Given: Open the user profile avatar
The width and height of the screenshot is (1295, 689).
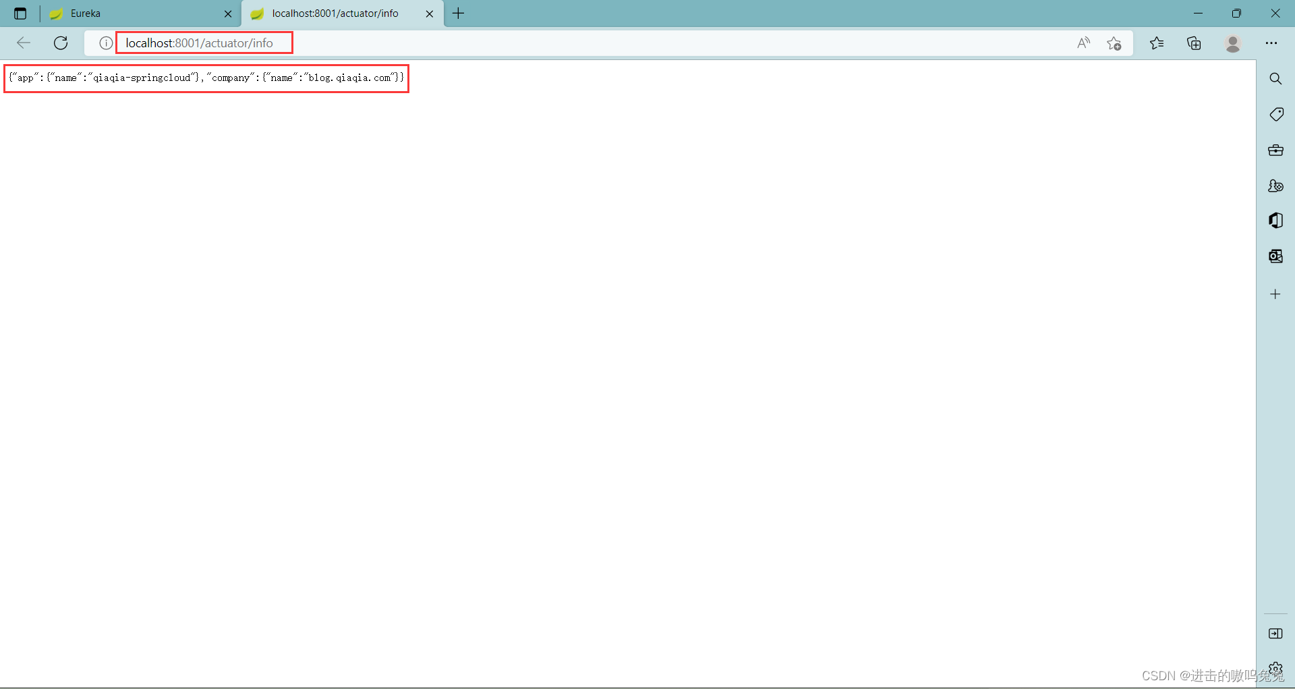Looking at the screenshot, I should coord(1233,43).
